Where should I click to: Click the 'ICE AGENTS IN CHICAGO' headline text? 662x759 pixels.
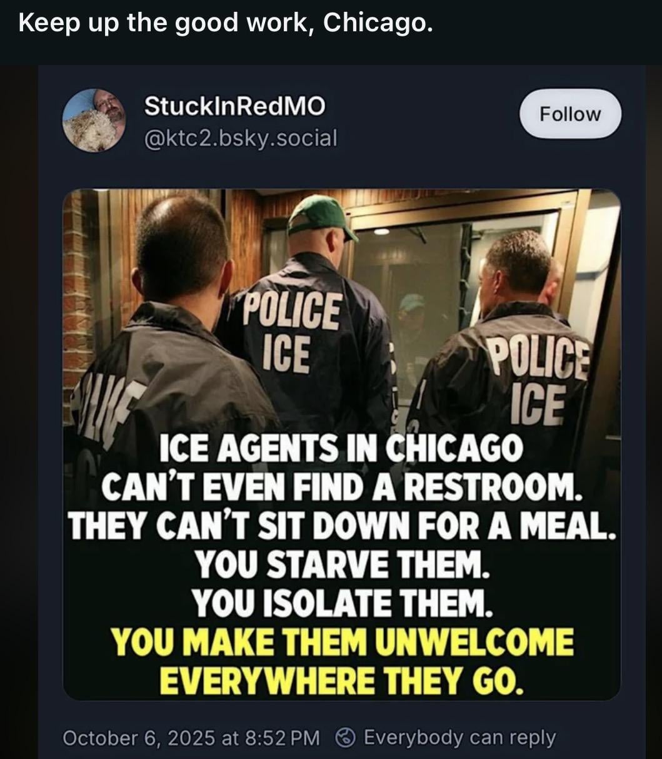[x=341, y=448]
